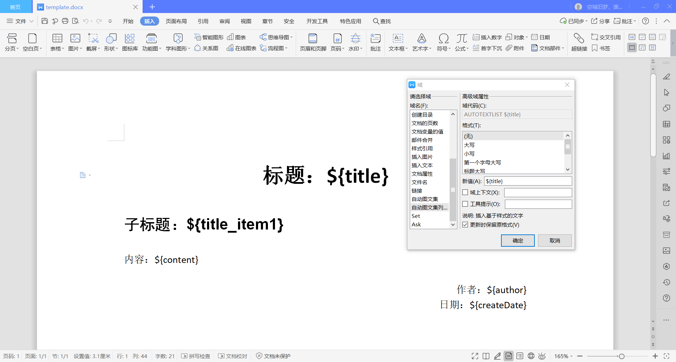Click 首字下沉 drop cap button

click(x=487, y=48)
